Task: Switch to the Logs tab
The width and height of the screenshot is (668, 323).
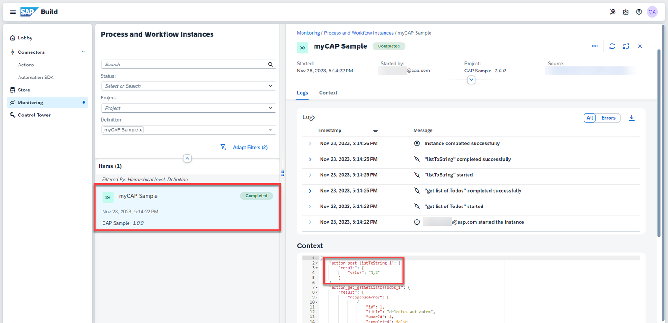Action: [x=302, y=93]
